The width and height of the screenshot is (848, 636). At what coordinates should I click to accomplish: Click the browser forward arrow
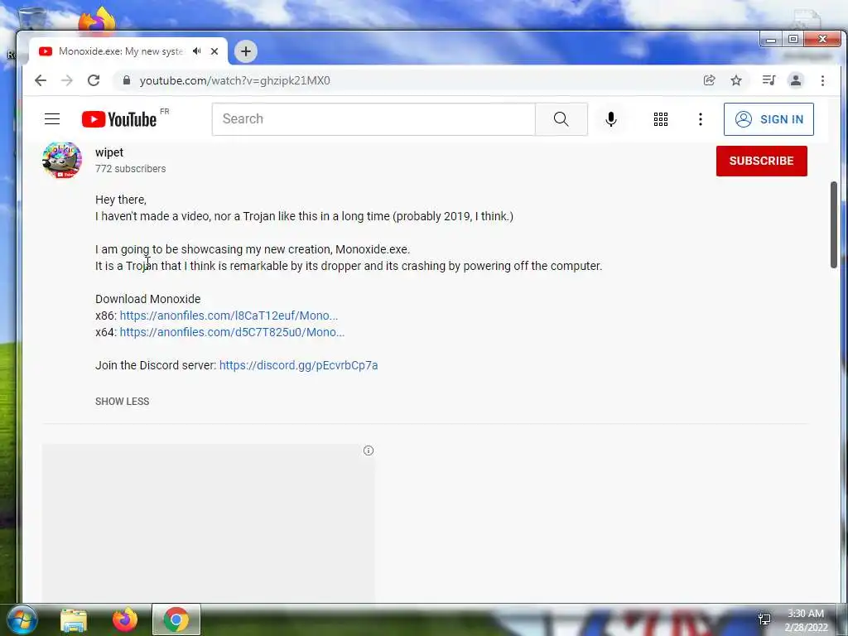[x=67, y=80]
